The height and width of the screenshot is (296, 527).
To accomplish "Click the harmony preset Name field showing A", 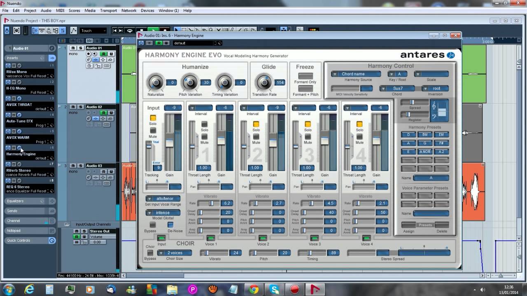I will pos(431,178).
